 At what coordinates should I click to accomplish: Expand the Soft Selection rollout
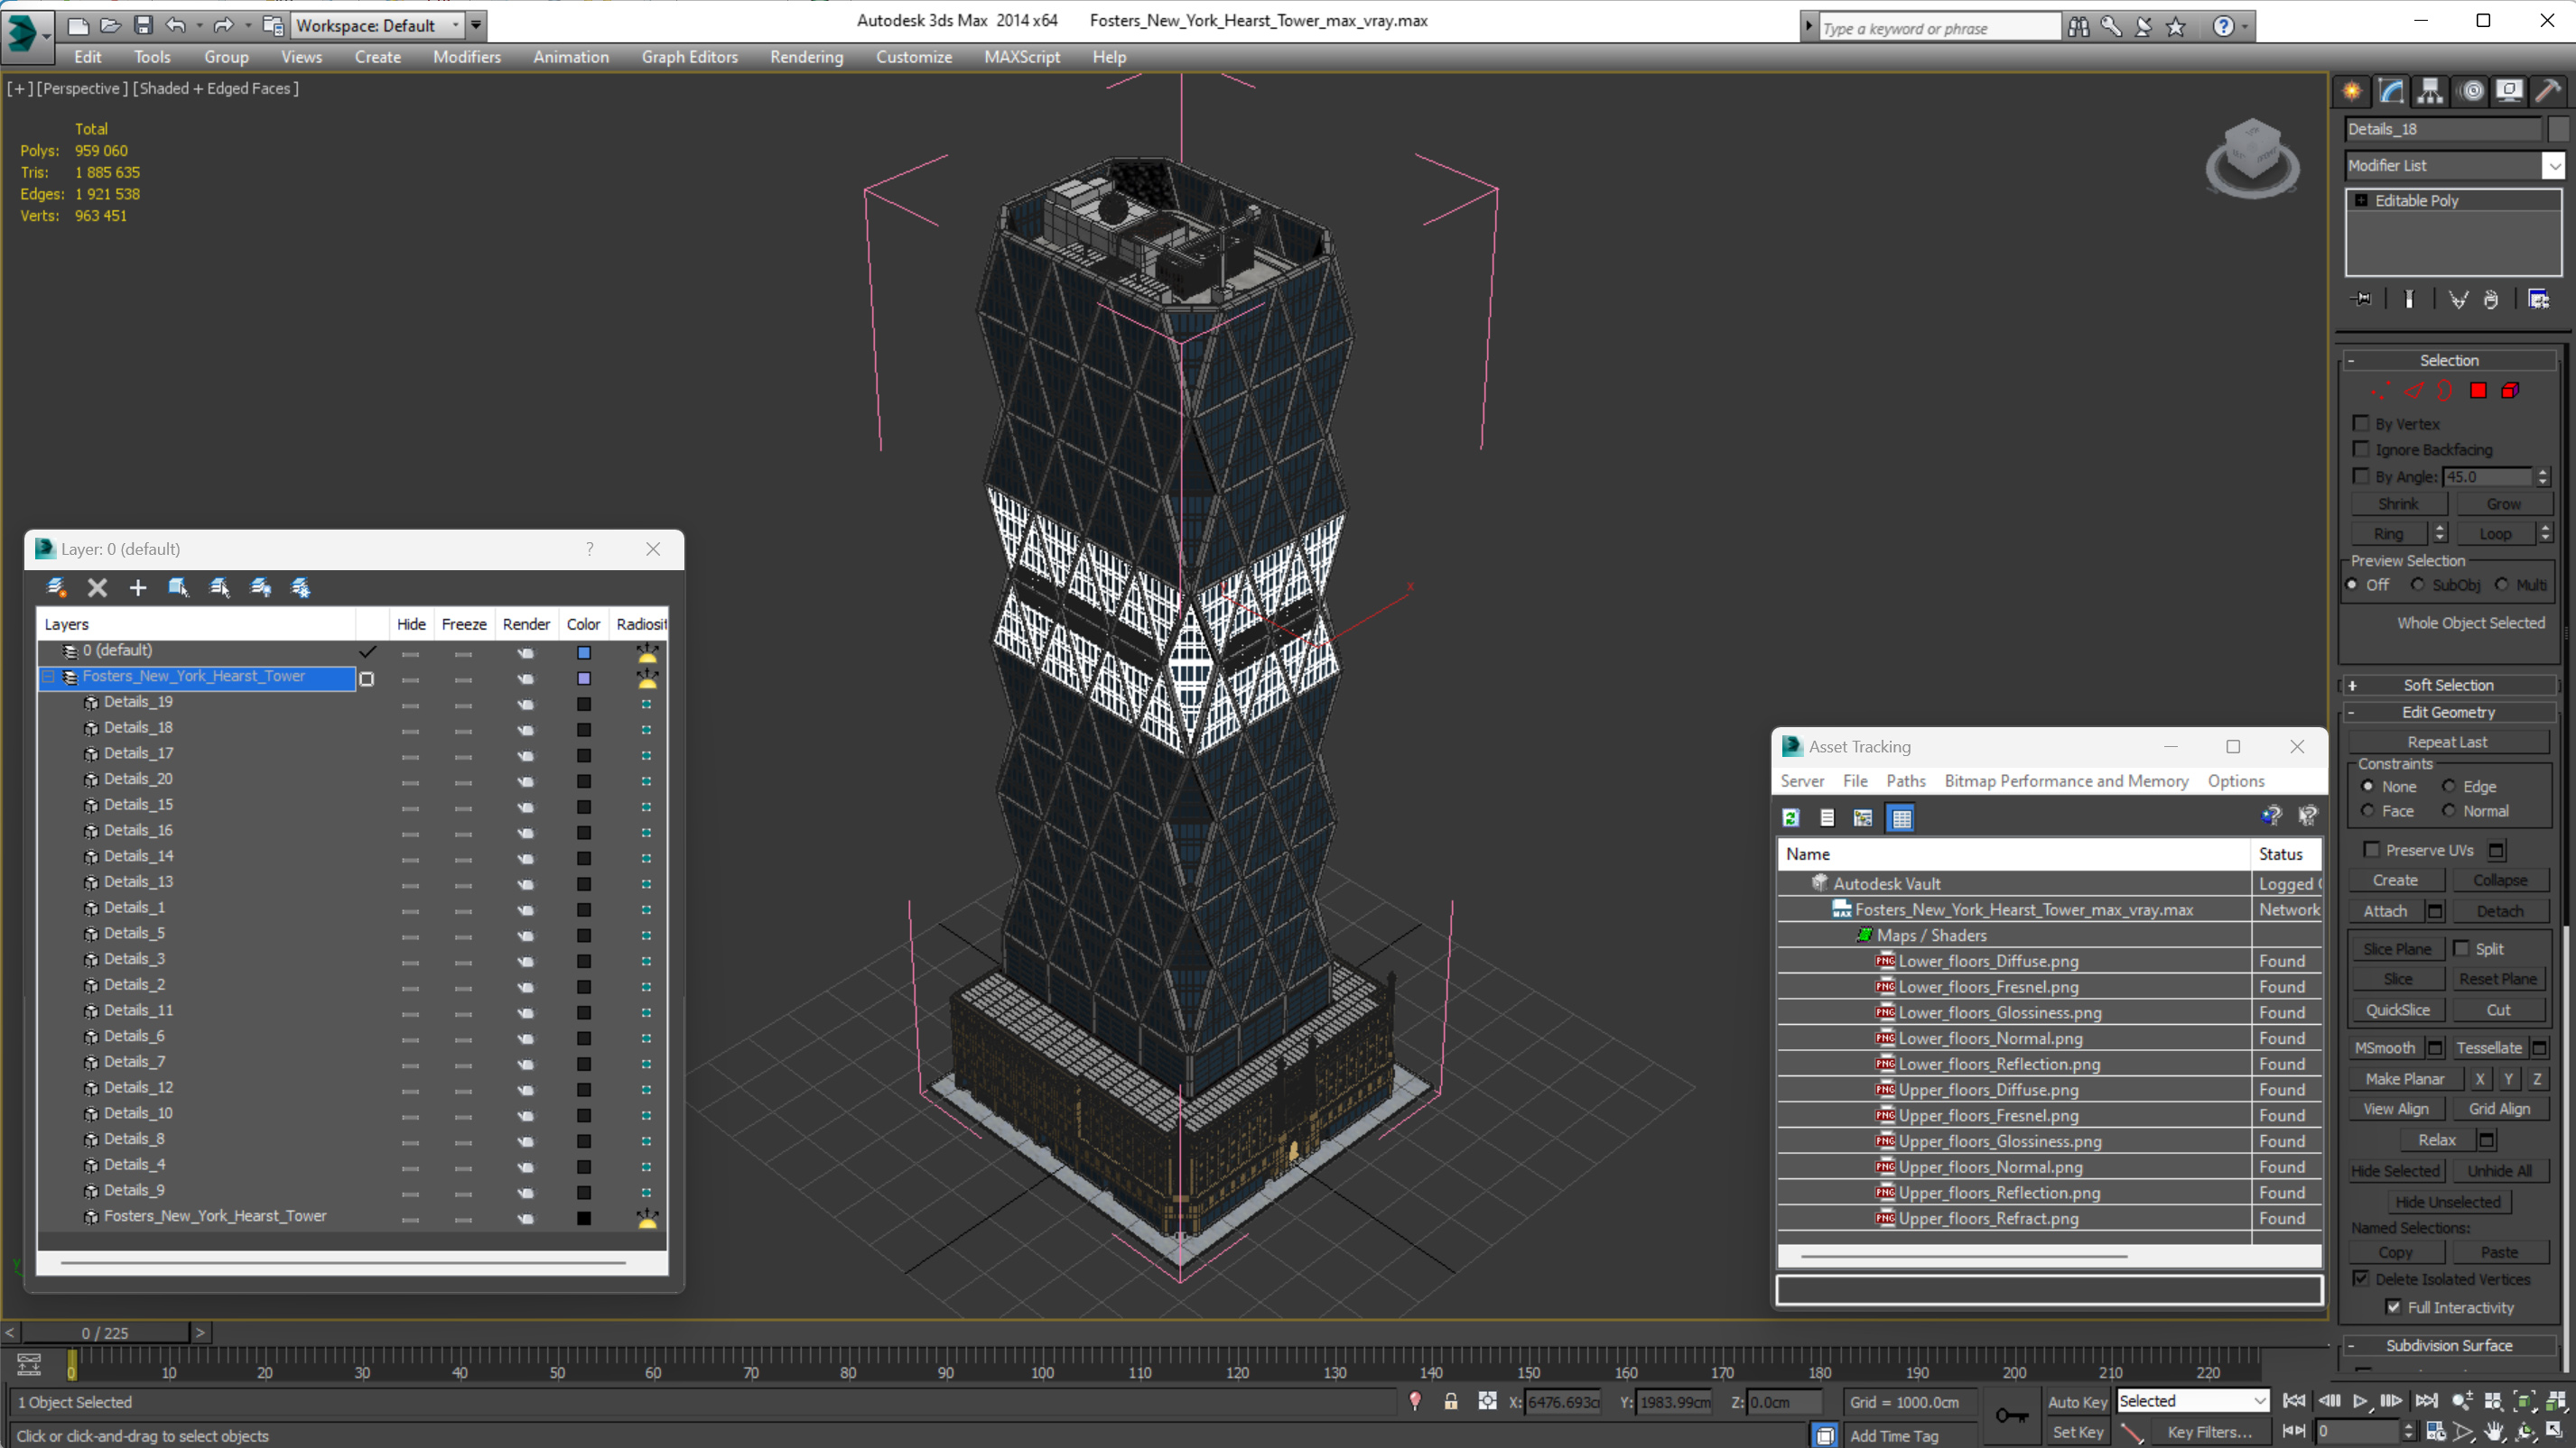coord(2447,686)
